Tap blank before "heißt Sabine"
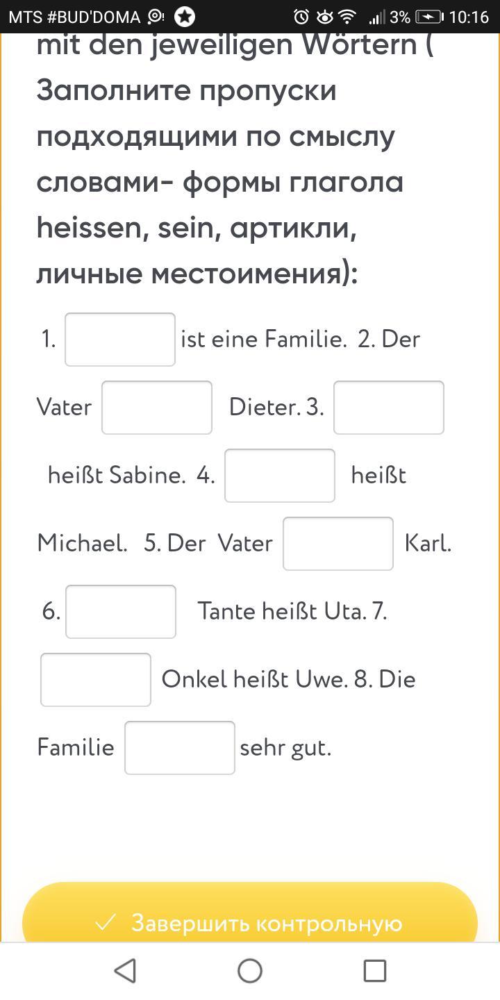 388,408
